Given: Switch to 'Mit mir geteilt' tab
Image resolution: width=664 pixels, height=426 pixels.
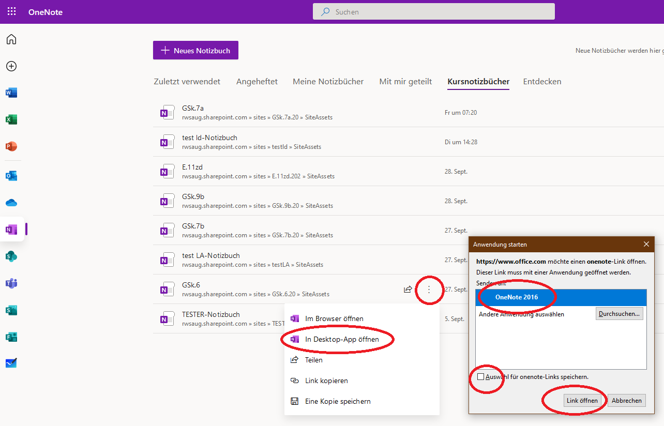Looking at the screenshot, I should click(405, 82).
